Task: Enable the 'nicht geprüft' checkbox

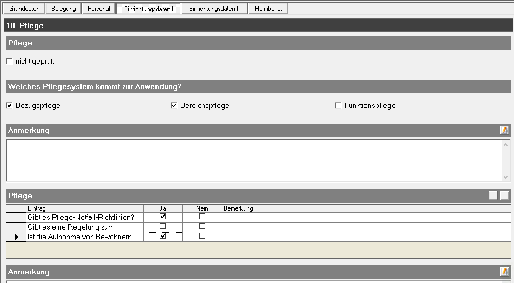Action: pyautogui.click(x=9, y=62)
